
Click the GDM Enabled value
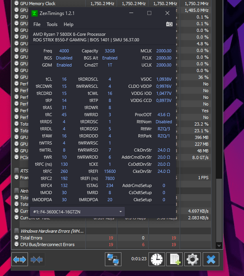tap(64, 65)
